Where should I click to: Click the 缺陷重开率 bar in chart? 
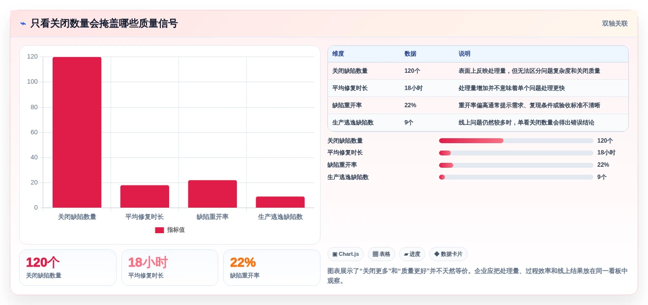click(212, 194)
